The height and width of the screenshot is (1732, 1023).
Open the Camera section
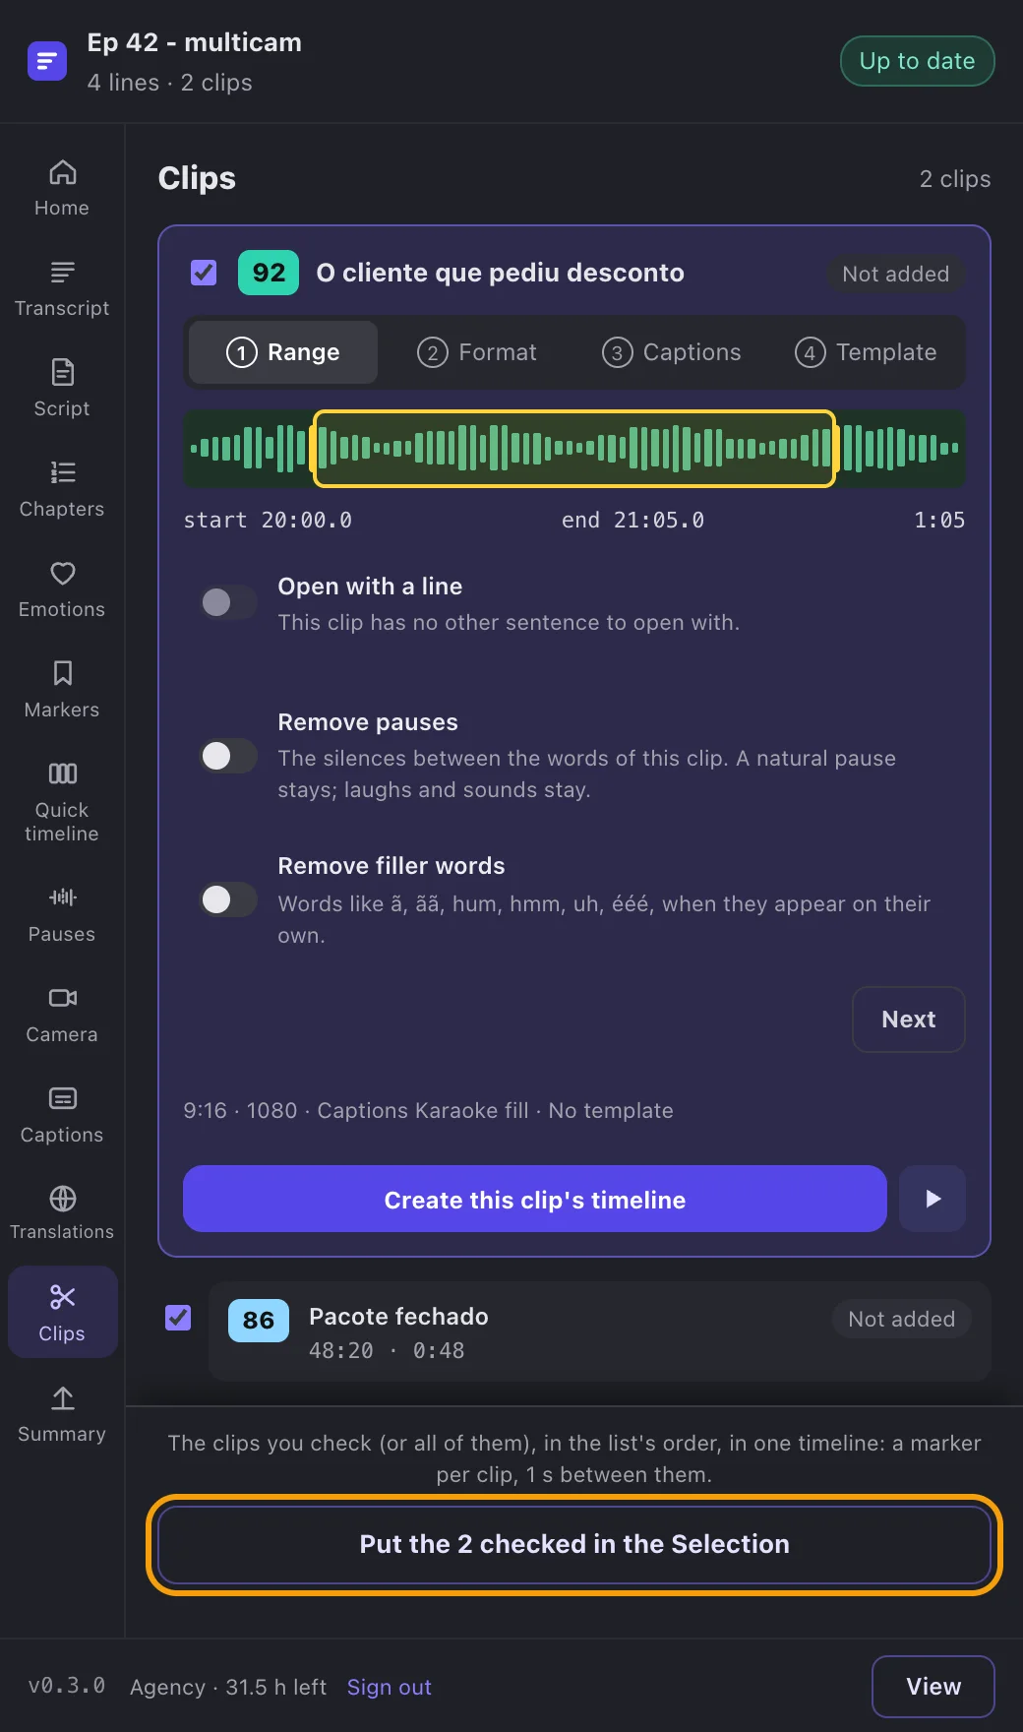tap(62, 1015)
